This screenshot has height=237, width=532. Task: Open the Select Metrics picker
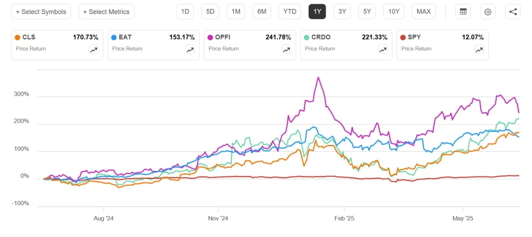pos(107,11)
